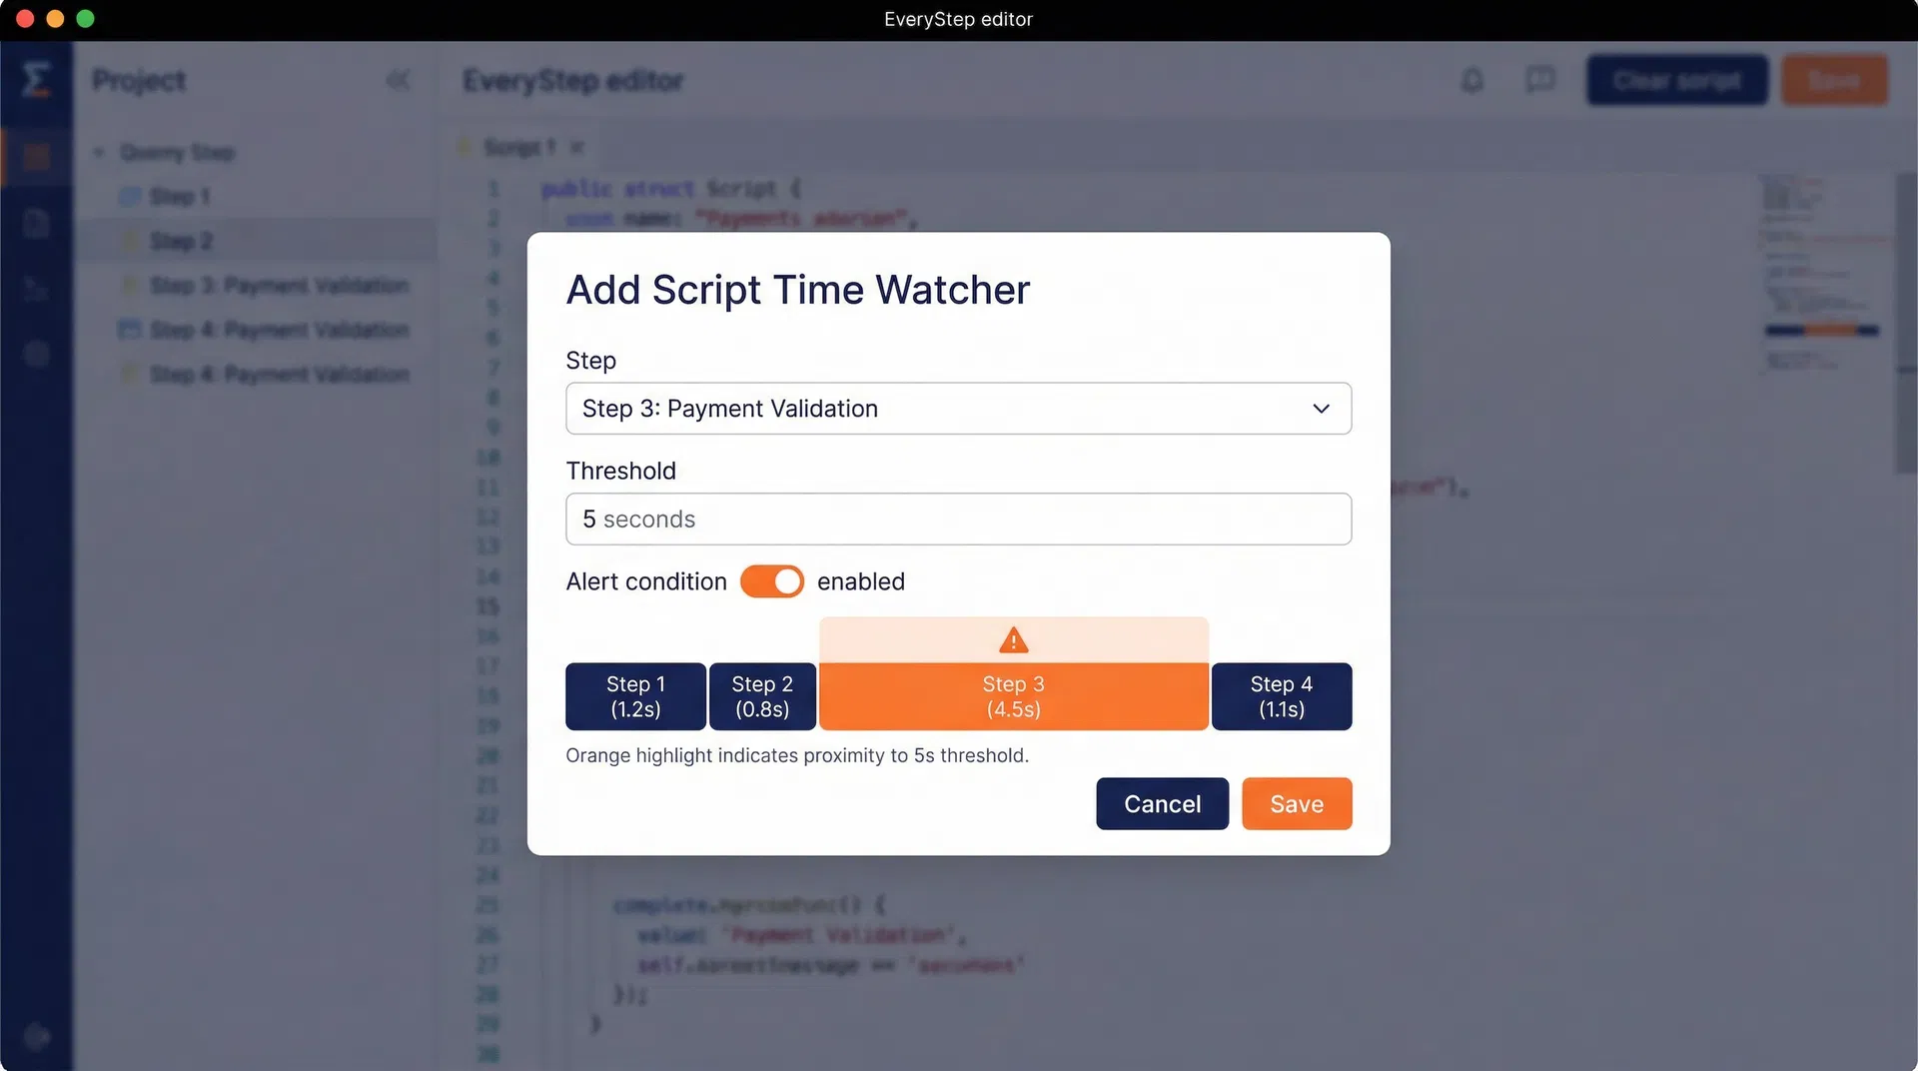This screenshot has width=1918, height=1071.
Task: Click the scrollbar on the right edge
Action: (1906, 320)
